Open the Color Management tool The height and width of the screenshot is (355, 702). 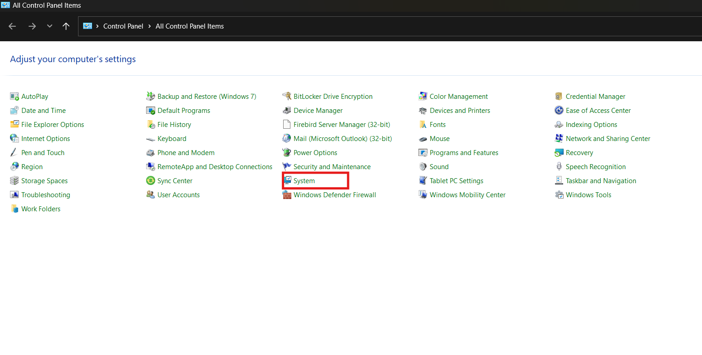[x=459, y=96]
